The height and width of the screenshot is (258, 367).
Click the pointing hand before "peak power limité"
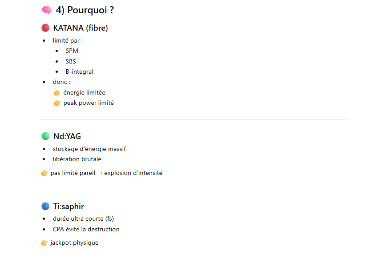(x=57, y=103)
